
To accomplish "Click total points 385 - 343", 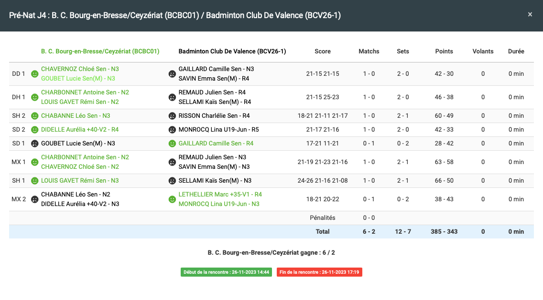I will 444,232.
